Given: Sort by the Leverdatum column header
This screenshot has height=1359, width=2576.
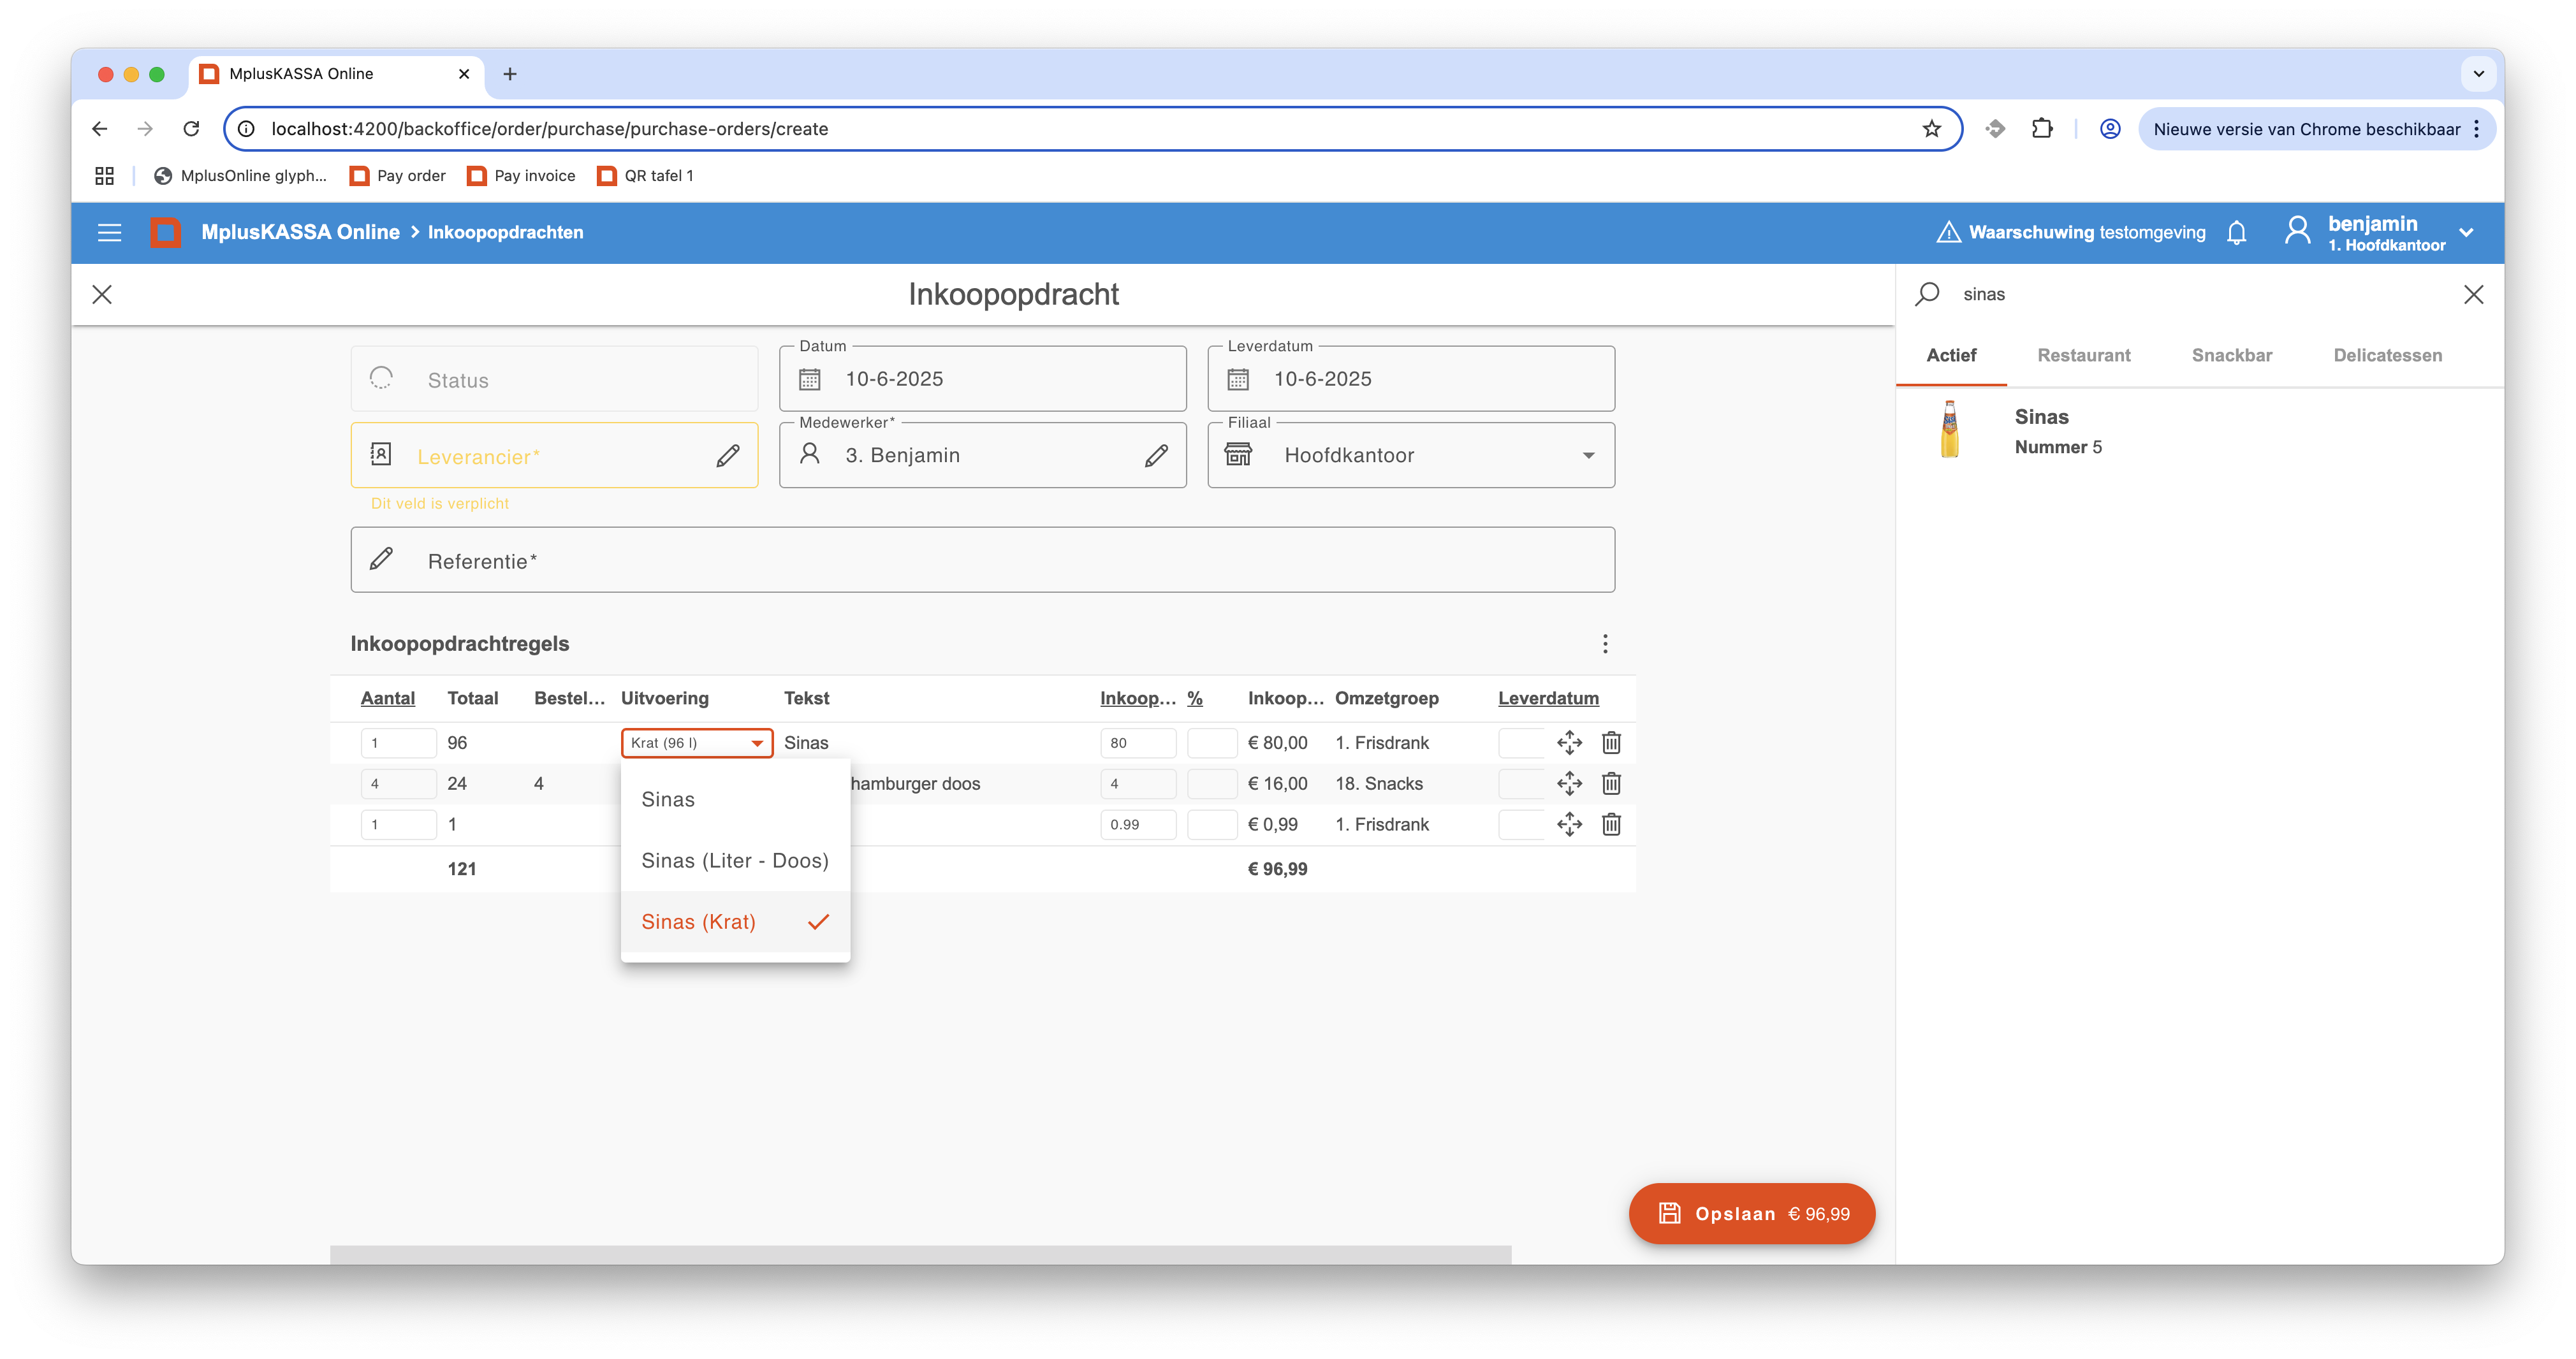Looking at the screenshot, I should point(1548,699).
